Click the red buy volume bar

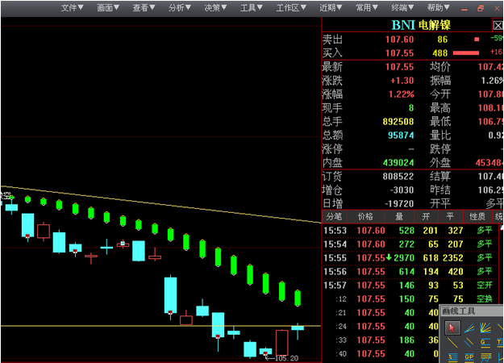pyautogui.click(x=466, y=53)
